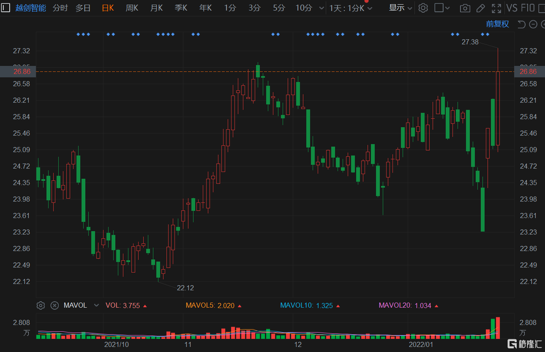Open MAVOL indicator settings gear
The height and width of the screenshot is (352, 545).
point(41,305)
